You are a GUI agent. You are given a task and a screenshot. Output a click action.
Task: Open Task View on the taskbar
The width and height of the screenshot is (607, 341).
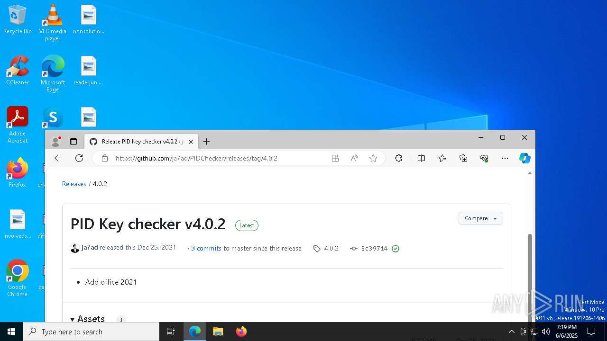coord(171,332)
